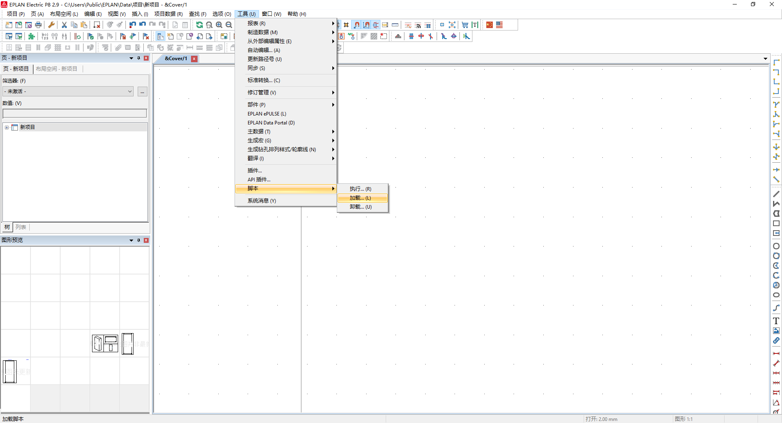
Task: Open the EPLAN Data Portal shopping cart
Action: pos(465,25)
